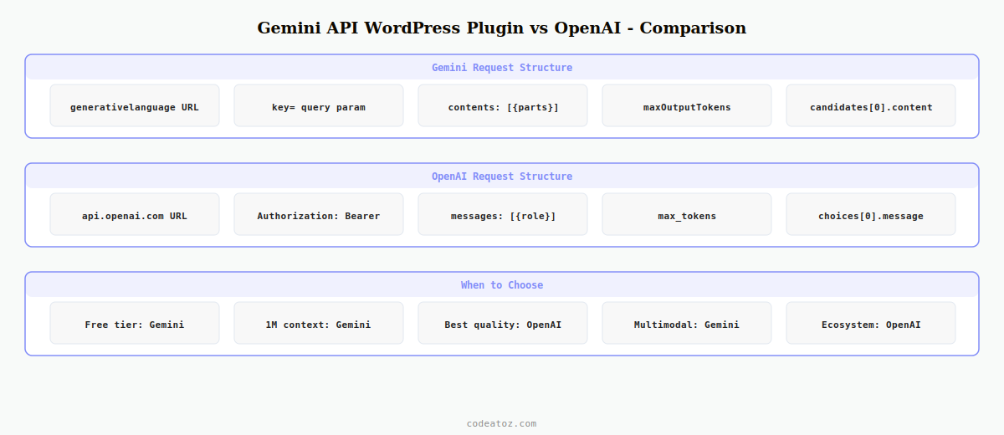Click the 'candidates[0].content' card
The width and height of the screenshot is (1004, 435).
point(871,105)
